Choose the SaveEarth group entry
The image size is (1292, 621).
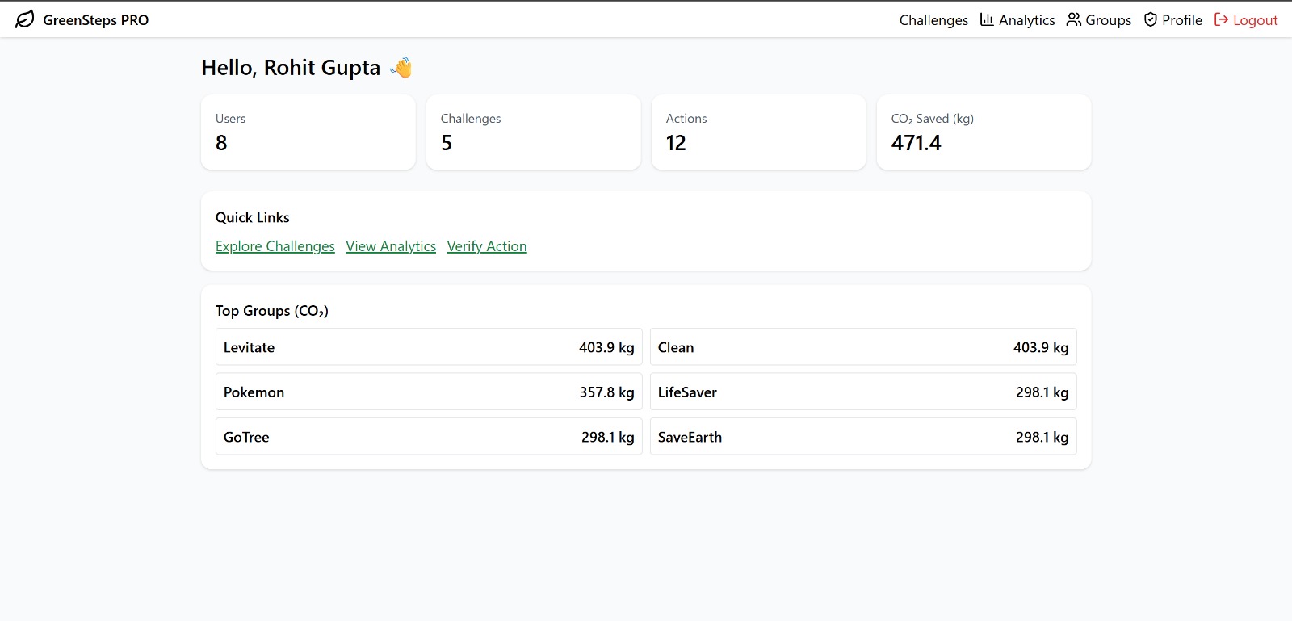click(862, 437)
